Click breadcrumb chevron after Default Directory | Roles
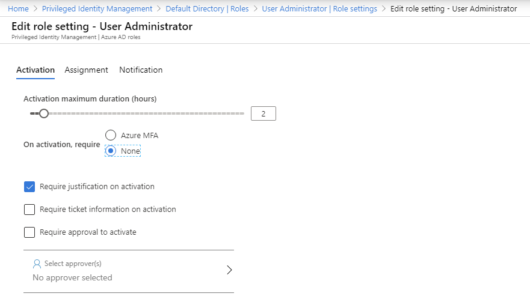This screenshot has width=530, height=302. (x=255, y=9)
